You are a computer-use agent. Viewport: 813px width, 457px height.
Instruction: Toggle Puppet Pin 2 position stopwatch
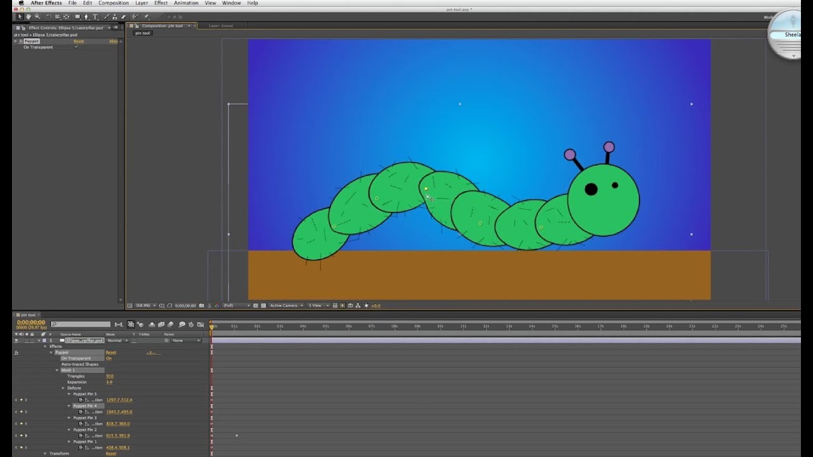coord(81,435)
